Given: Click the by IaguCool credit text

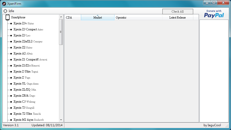Looking at the screenshot, I should tap(212, 125).
